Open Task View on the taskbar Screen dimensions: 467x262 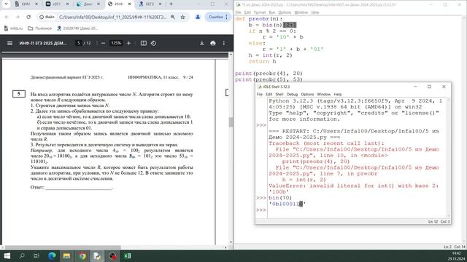point(36,255)
